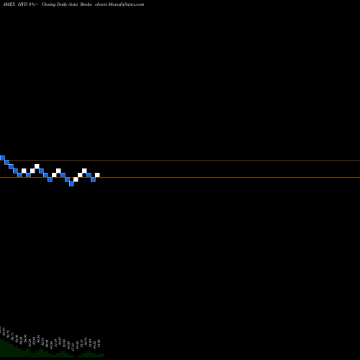Select the lowest blue Renko brick
The width and height of the screenshot is (360, 360).
tap(71, 184)
